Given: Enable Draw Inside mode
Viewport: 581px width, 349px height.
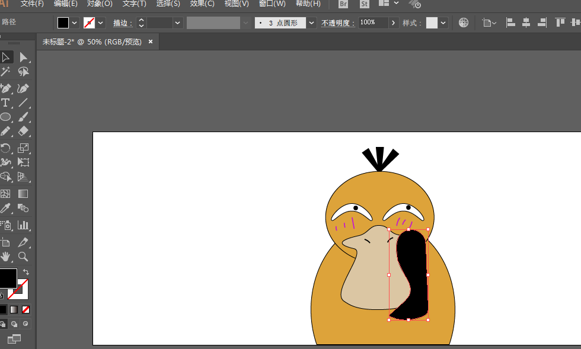Looking at the screenshot, I should click(25, 324).
